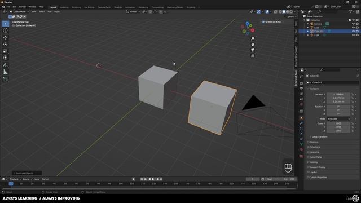Select the Select Box tool
The image size is (361, 203).
[5, 24]
